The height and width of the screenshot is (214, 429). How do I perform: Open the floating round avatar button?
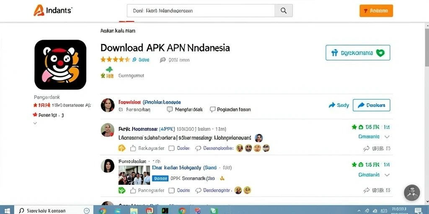pyautogui.click(x=412, y=193)
